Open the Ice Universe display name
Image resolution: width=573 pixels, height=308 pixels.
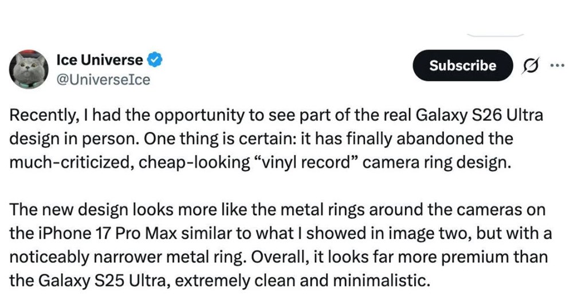point(100,59)
